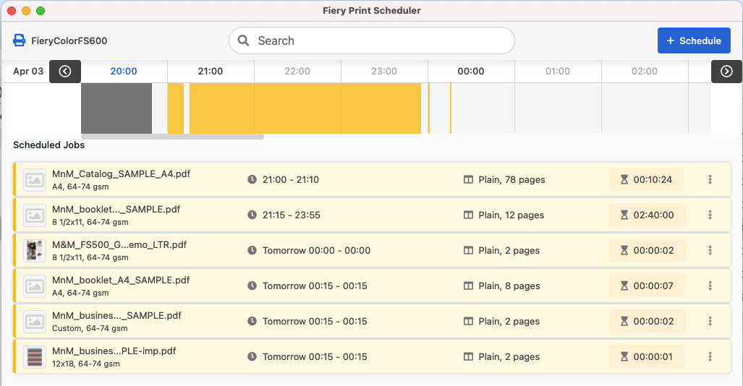743x386 pixels.
Task: Click clock icon of Tomorrow 00:00 - 00:00 job
Action: (252, 250)
